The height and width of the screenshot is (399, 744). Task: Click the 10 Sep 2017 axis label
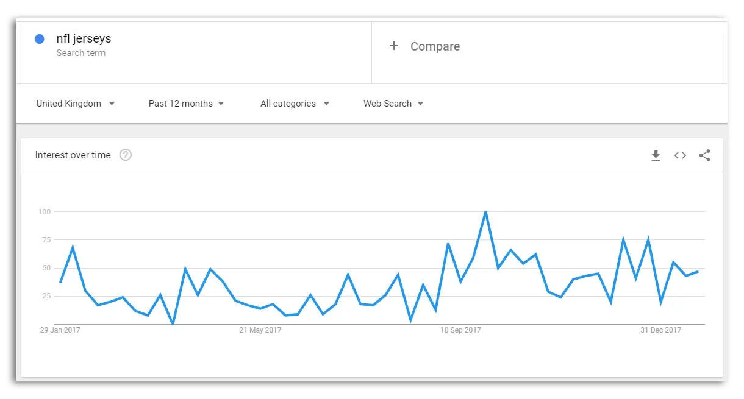460,330
